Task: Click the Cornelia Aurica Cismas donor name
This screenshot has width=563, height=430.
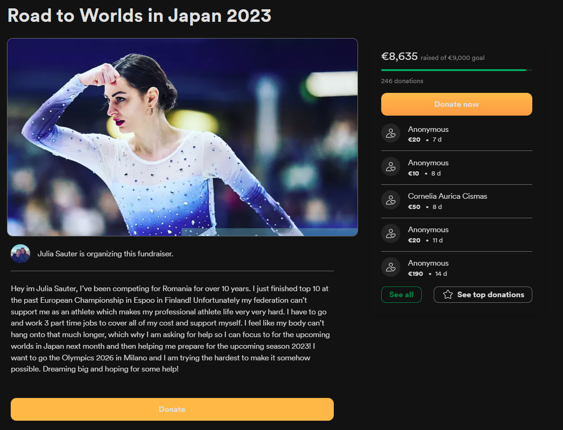Action: click(x=447, y=196)
